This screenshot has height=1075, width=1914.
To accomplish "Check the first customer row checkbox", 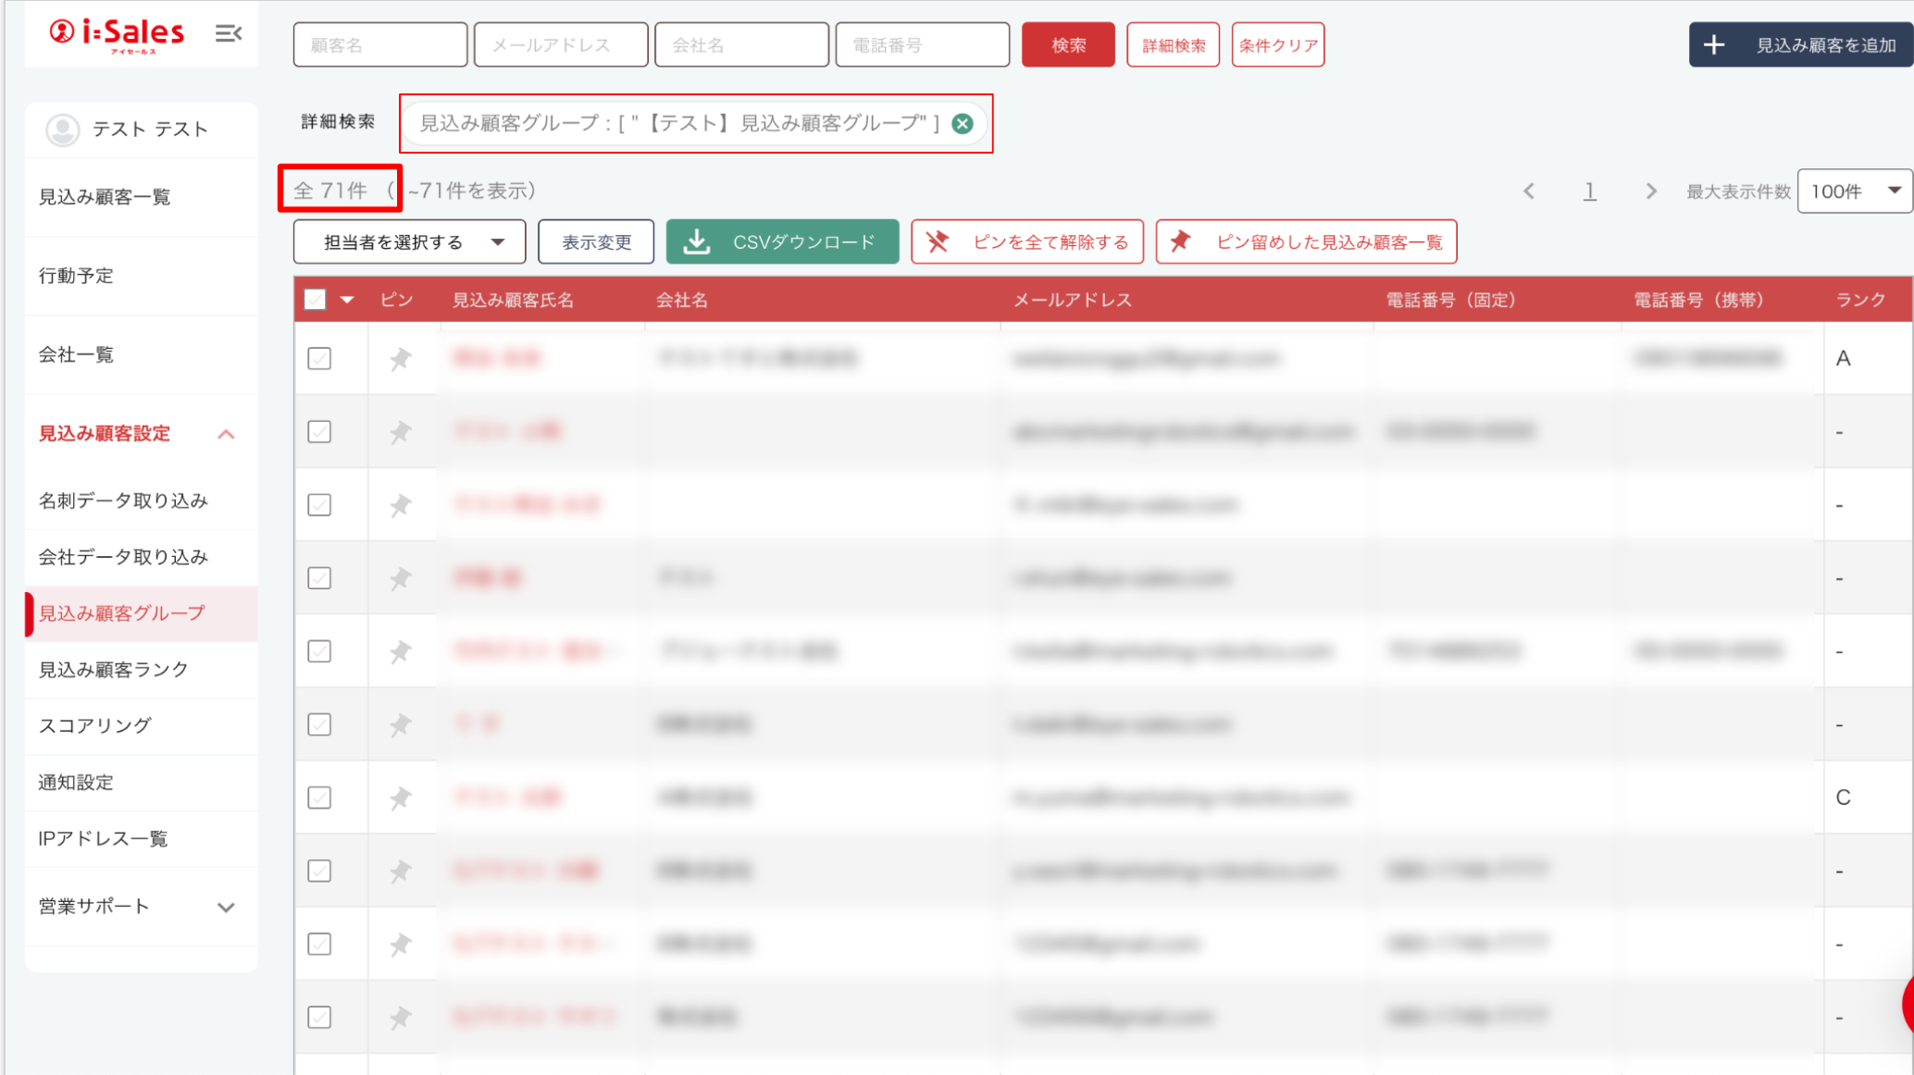I will coord(319,359).
